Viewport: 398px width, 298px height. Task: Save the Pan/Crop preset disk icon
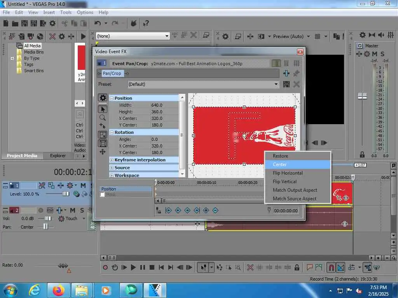[x=286, y=84]
